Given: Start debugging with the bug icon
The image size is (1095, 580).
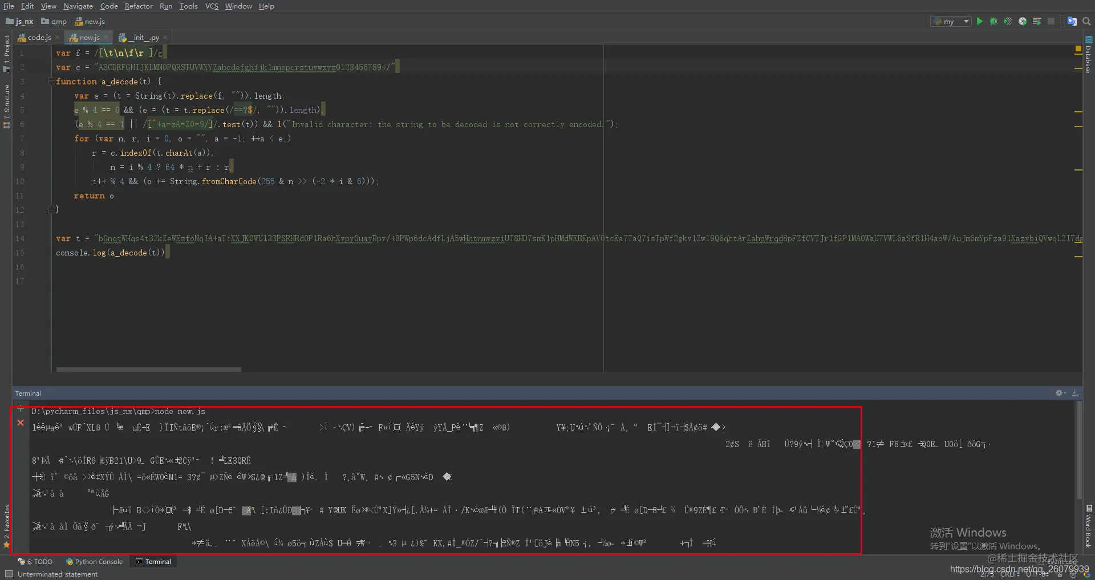Looking at the screenshot, I should coord(993,21).
